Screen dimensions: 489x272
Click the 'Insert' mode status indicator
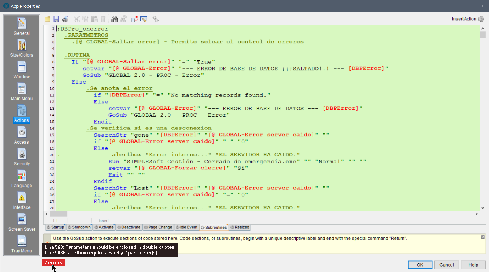[x=104, y=221]
